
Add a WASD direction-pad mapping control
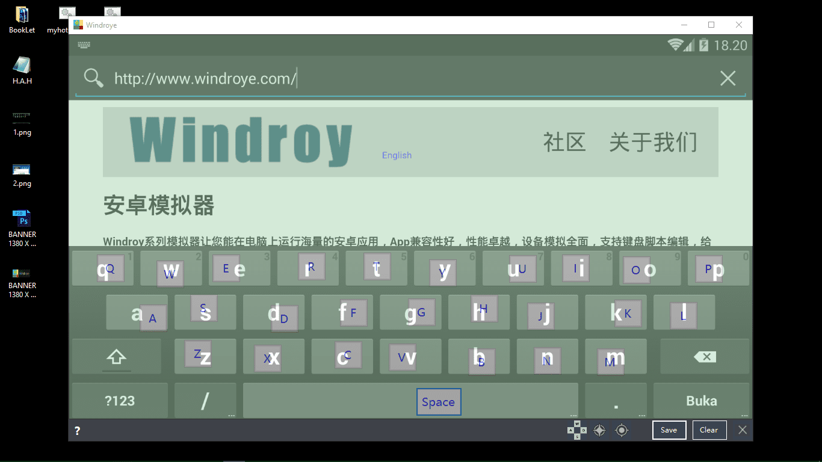[577, 430]
